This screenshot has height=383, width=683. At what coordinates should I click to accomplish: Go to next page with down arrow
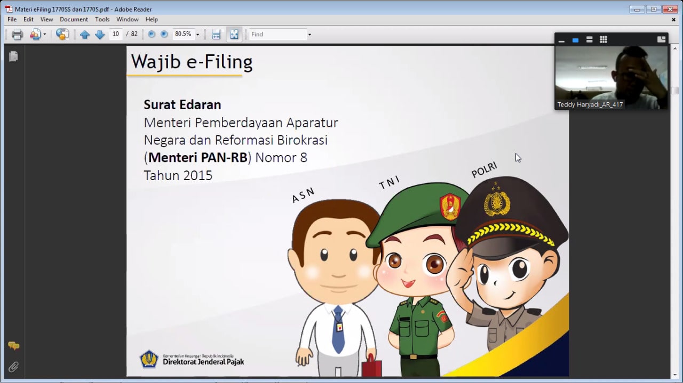pos(100,35)
